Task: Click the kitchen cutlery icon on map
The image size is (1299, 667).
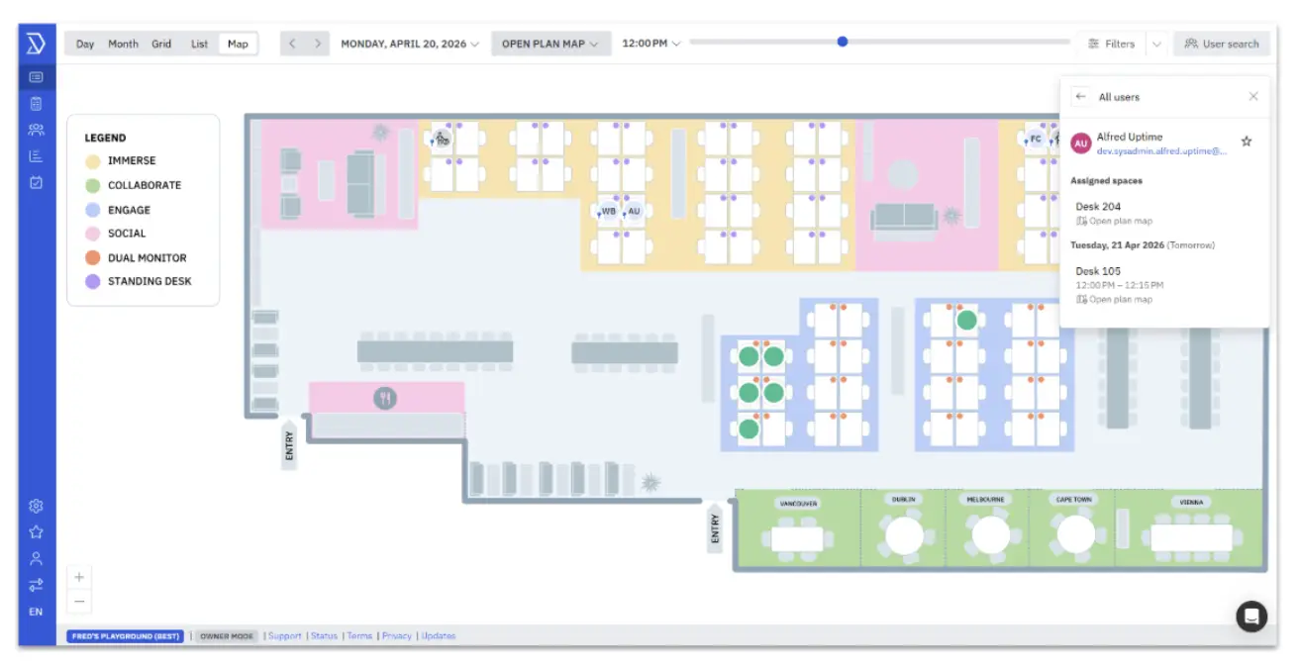Action: 385,398
